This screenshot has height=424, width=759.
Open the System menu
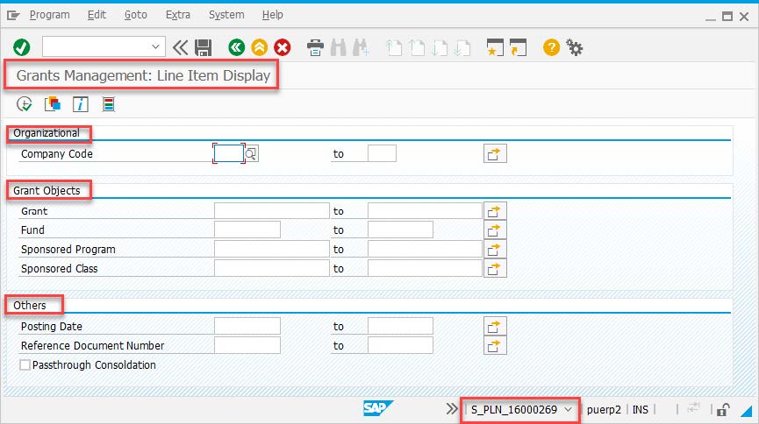[x=226, y=15]
